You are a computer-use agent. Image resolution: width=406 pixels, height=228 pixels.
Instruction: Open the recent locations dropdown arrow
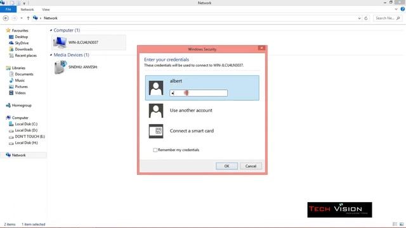[x=22, y=18]
